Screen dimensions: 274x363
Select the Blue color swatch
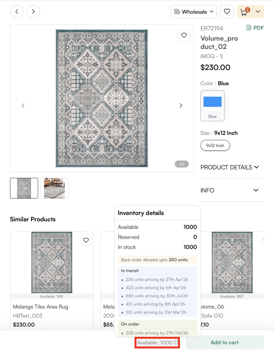coord(213,106)
